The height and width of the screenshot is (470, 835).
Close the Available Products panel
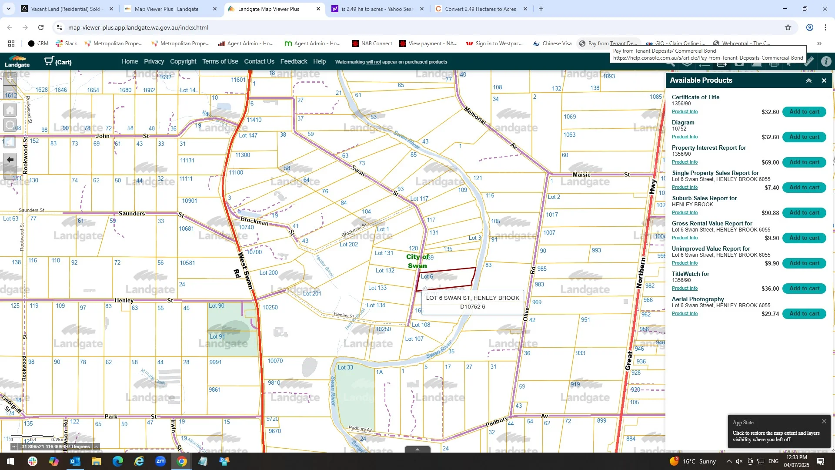coord(824,81)
